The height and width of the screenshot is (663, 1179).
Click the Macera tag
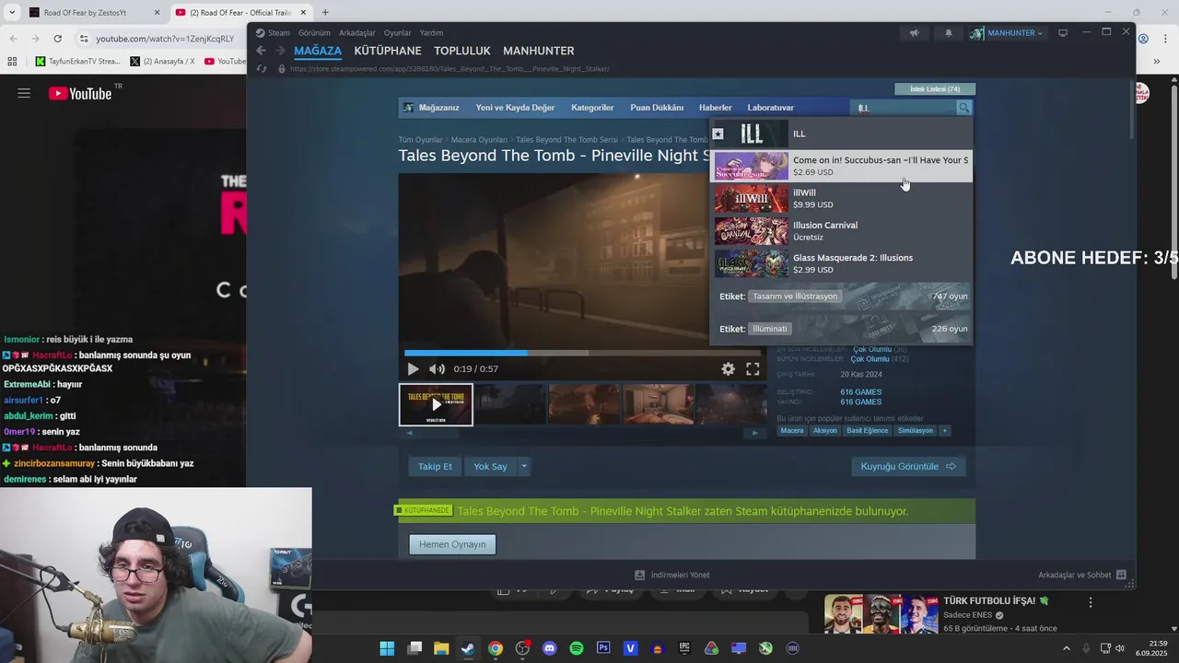792,431
